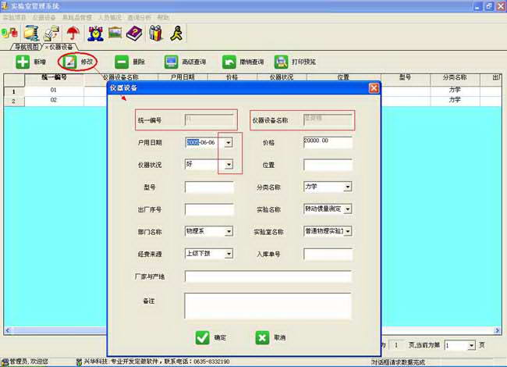Screen dimensions: 507x367
Task: Expand the 实验名称 dropdown arrow
Action: (348, 209)
